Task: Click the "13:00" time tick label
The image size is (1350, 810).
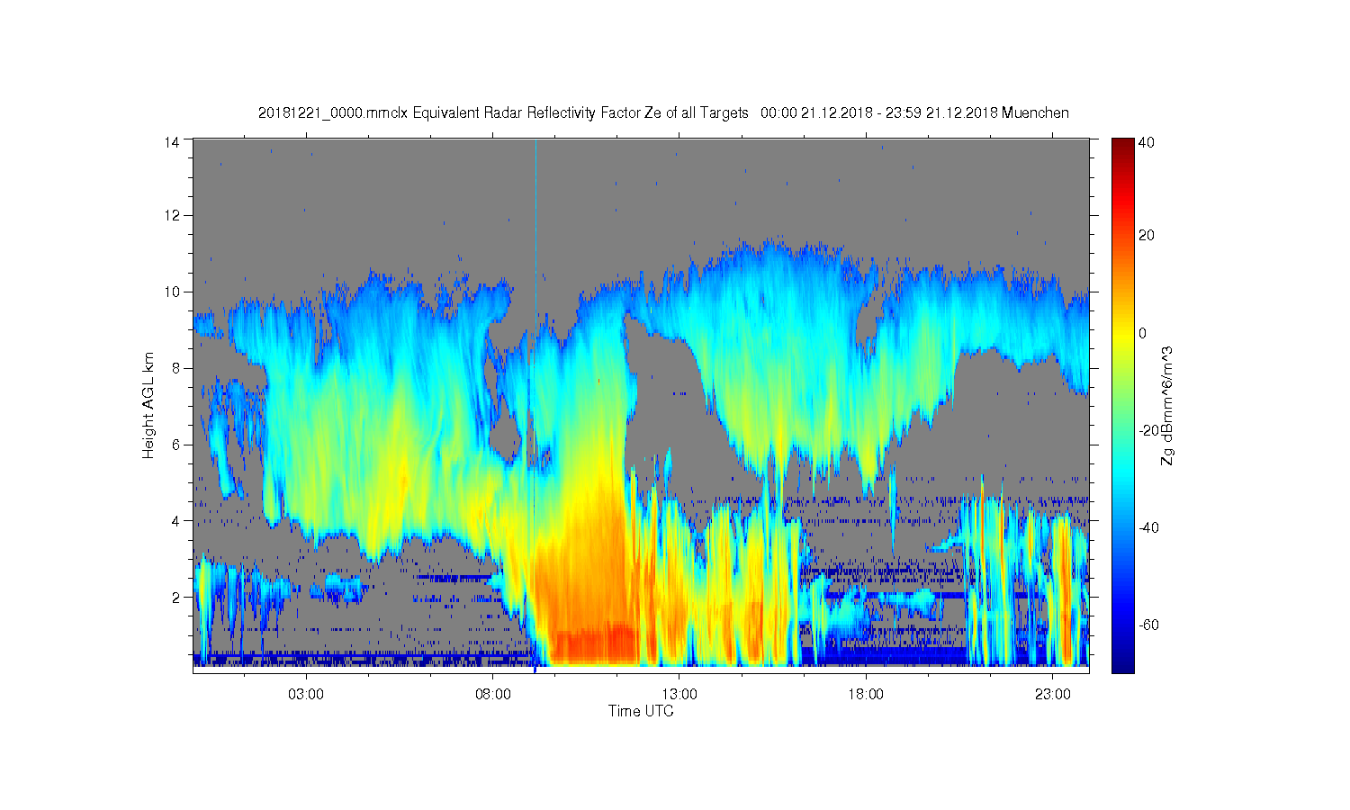Action: point(679,695)
